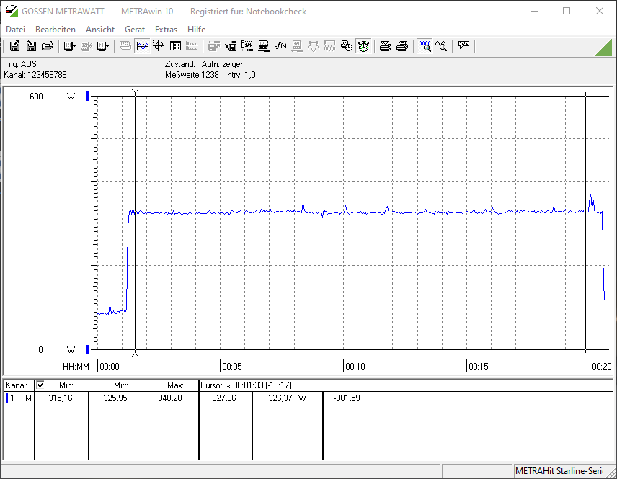
Task: Click the zoom-out curve magnifier icon
Action: tap(441, 46)
